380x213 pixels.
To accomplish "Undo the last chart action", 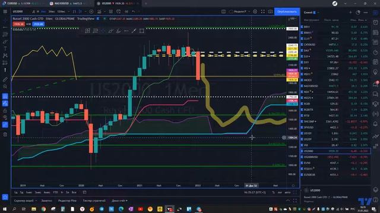I will [x=134, y=12].
